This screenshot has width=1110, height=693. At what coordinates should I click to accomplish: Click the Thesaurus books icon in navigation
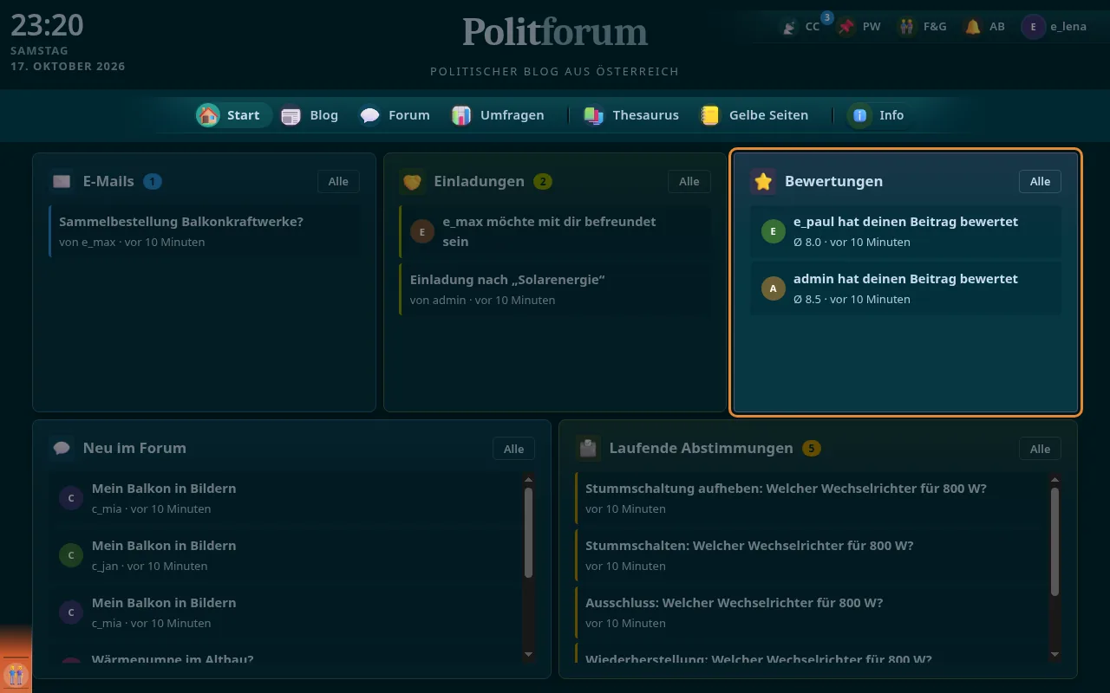click(594, 115)
